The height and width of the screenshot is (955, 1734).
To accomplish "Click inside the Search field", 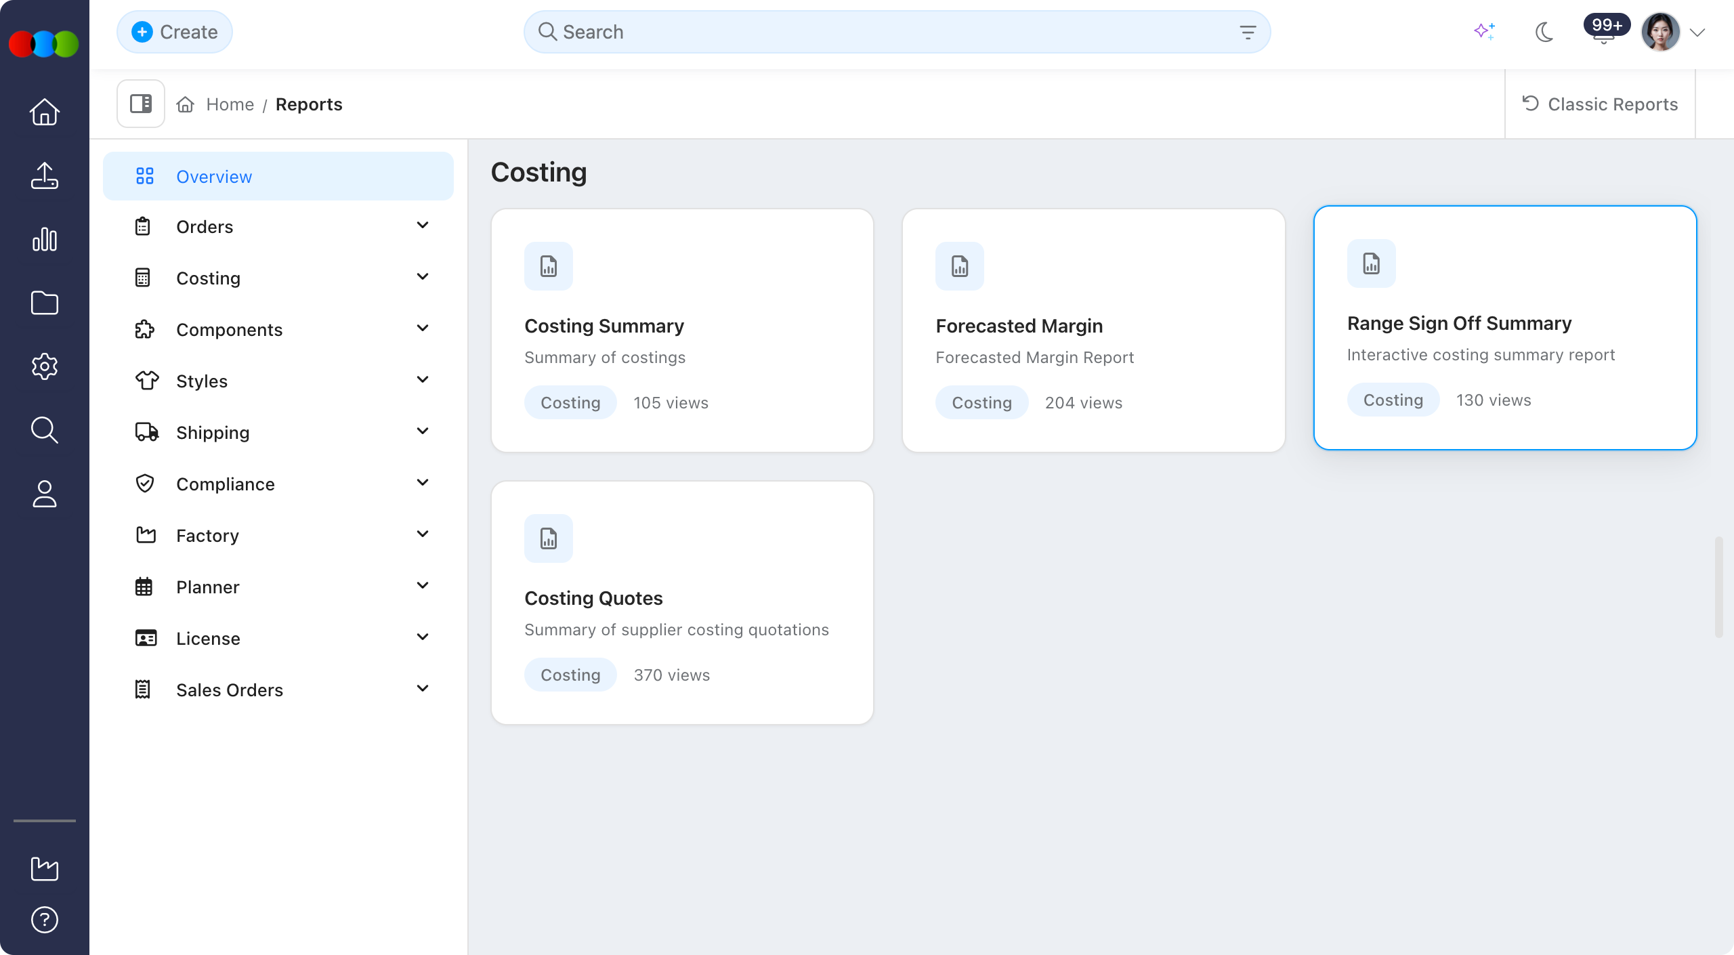I will coord(897,32).
